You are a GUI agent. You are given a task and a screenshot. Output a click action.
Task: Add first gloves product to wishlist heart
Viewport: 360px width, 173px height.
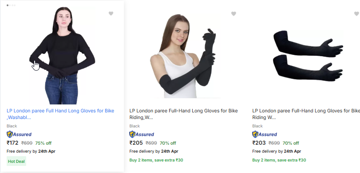111,14
